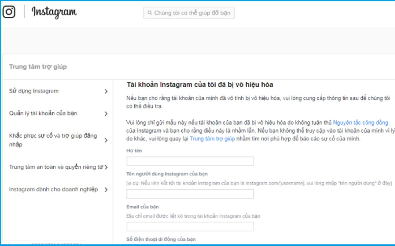
Task: Click the Họ tên input field
Action: 190,161
